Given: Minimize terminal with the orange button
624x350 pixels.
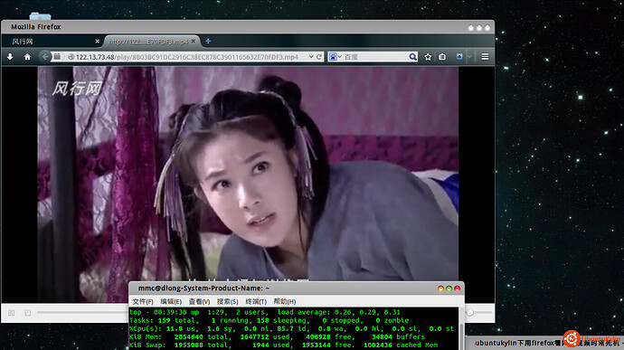Looking at the screenshot, I should 440,289.
